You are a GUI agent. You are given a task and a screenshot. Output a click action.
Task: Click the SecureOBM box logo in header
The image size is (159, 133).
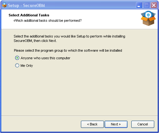click(x=148, y=18)
